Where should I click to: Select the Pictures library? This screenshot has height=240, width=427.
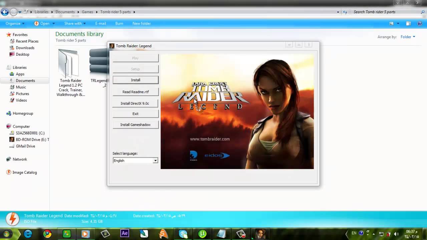(x=22, y=94)
